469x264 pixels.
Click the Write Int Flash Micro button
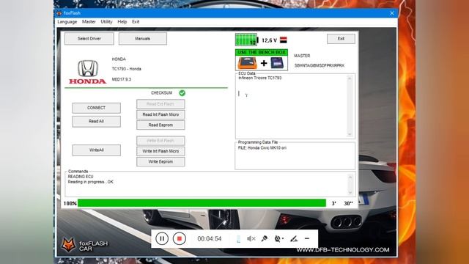pyautogui.click(x=160, y=151)
